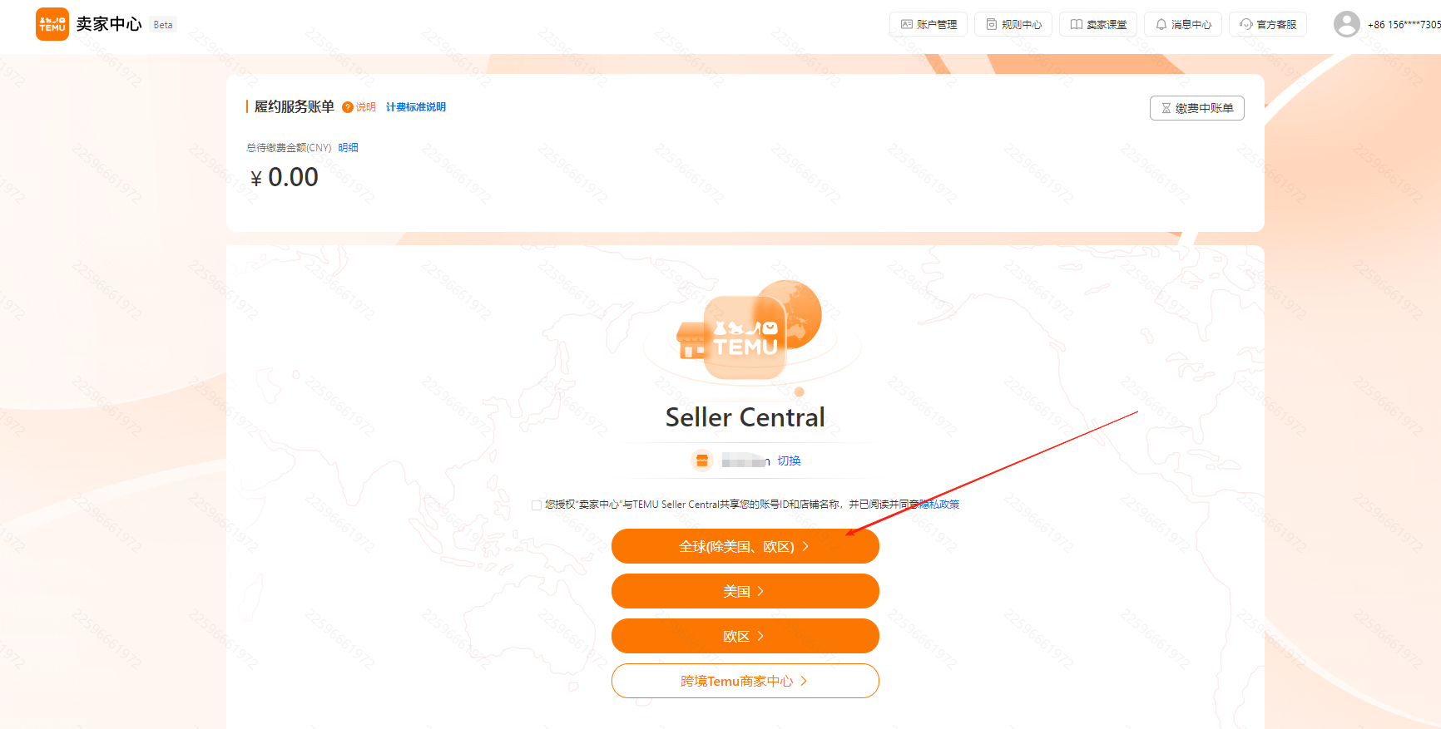Screen dimensions: 1441x729
Task: Click the hourglass icon on 缴费中账单
Action: click(1166, 108)
